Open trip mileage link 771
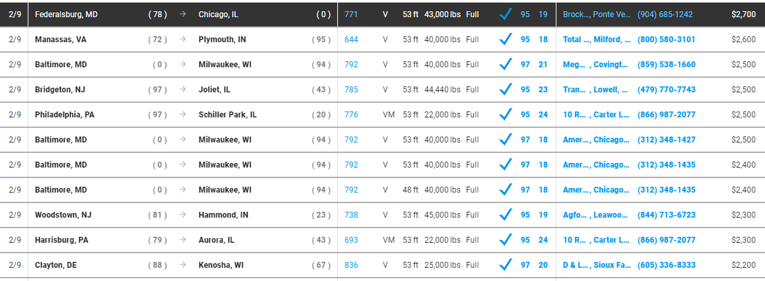765x281 pixels. pos(350,15)
